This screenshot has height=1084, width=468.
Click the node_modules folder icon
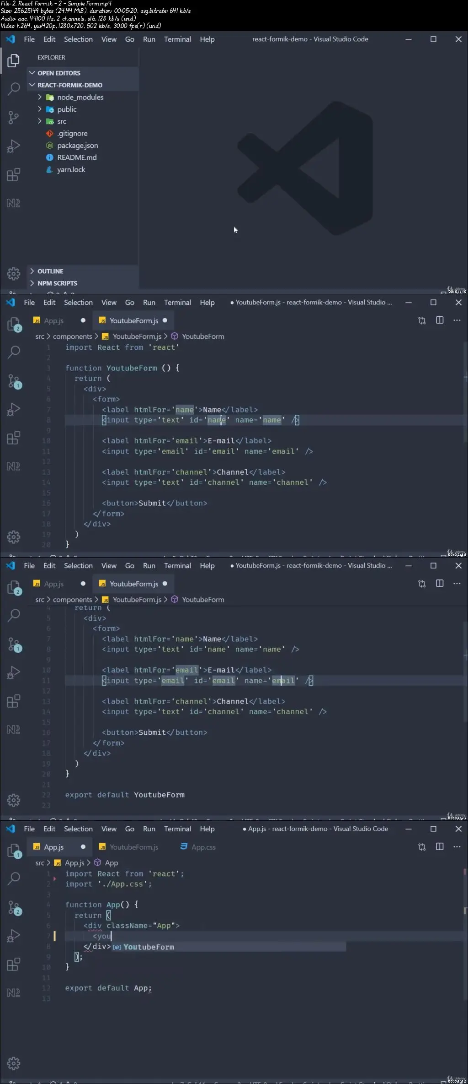[50, 97]
